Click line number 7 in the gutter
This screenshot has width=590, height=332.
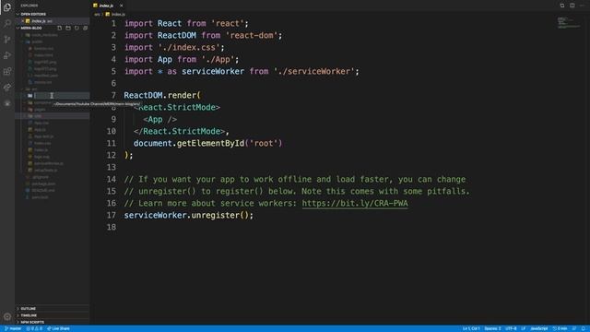[113, 95]
